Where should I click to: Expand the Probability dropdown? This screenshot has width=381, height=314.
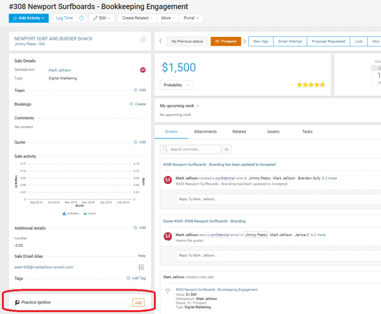pyautogui.click(x=177, y=85)
